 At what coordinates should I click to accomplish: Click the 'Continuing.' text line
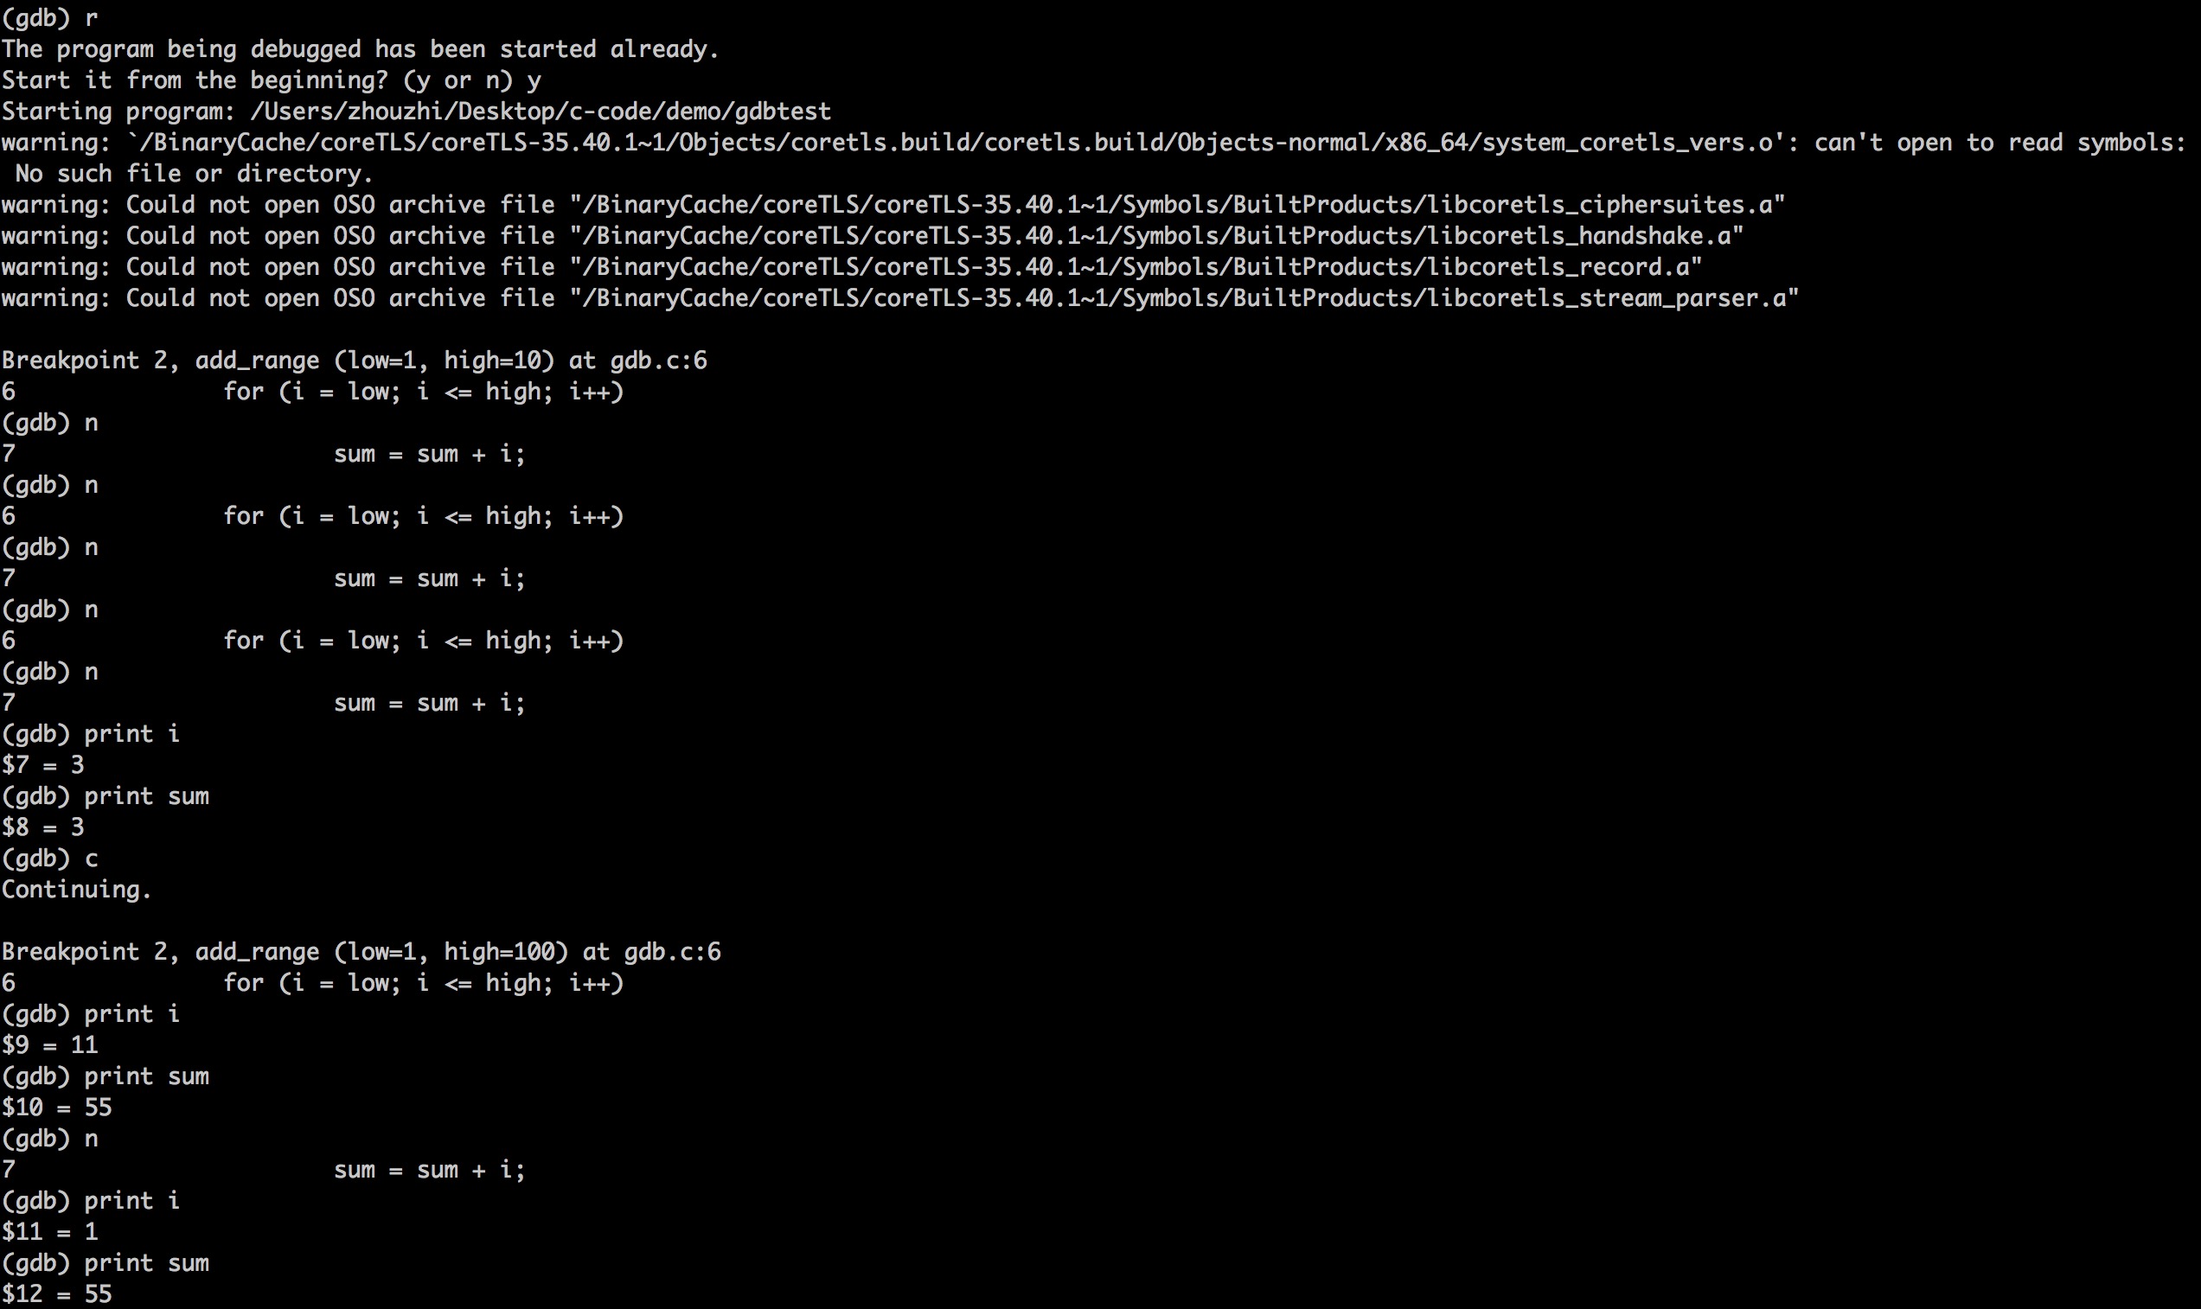click(x=77, y=889)
